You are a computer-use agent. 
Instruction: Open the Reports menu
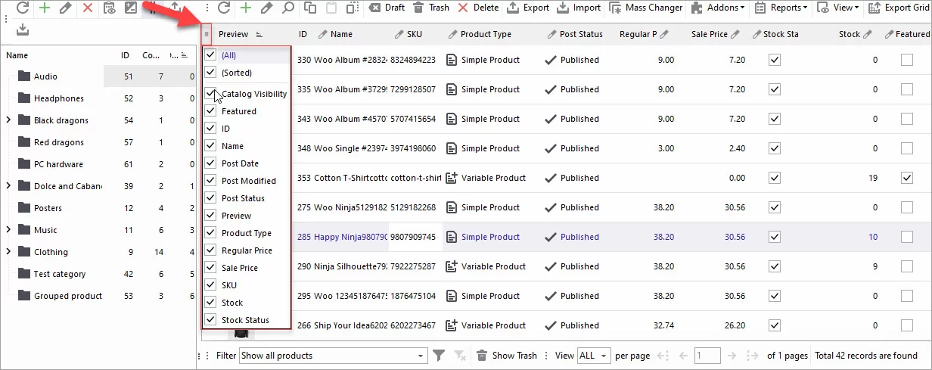780,8
